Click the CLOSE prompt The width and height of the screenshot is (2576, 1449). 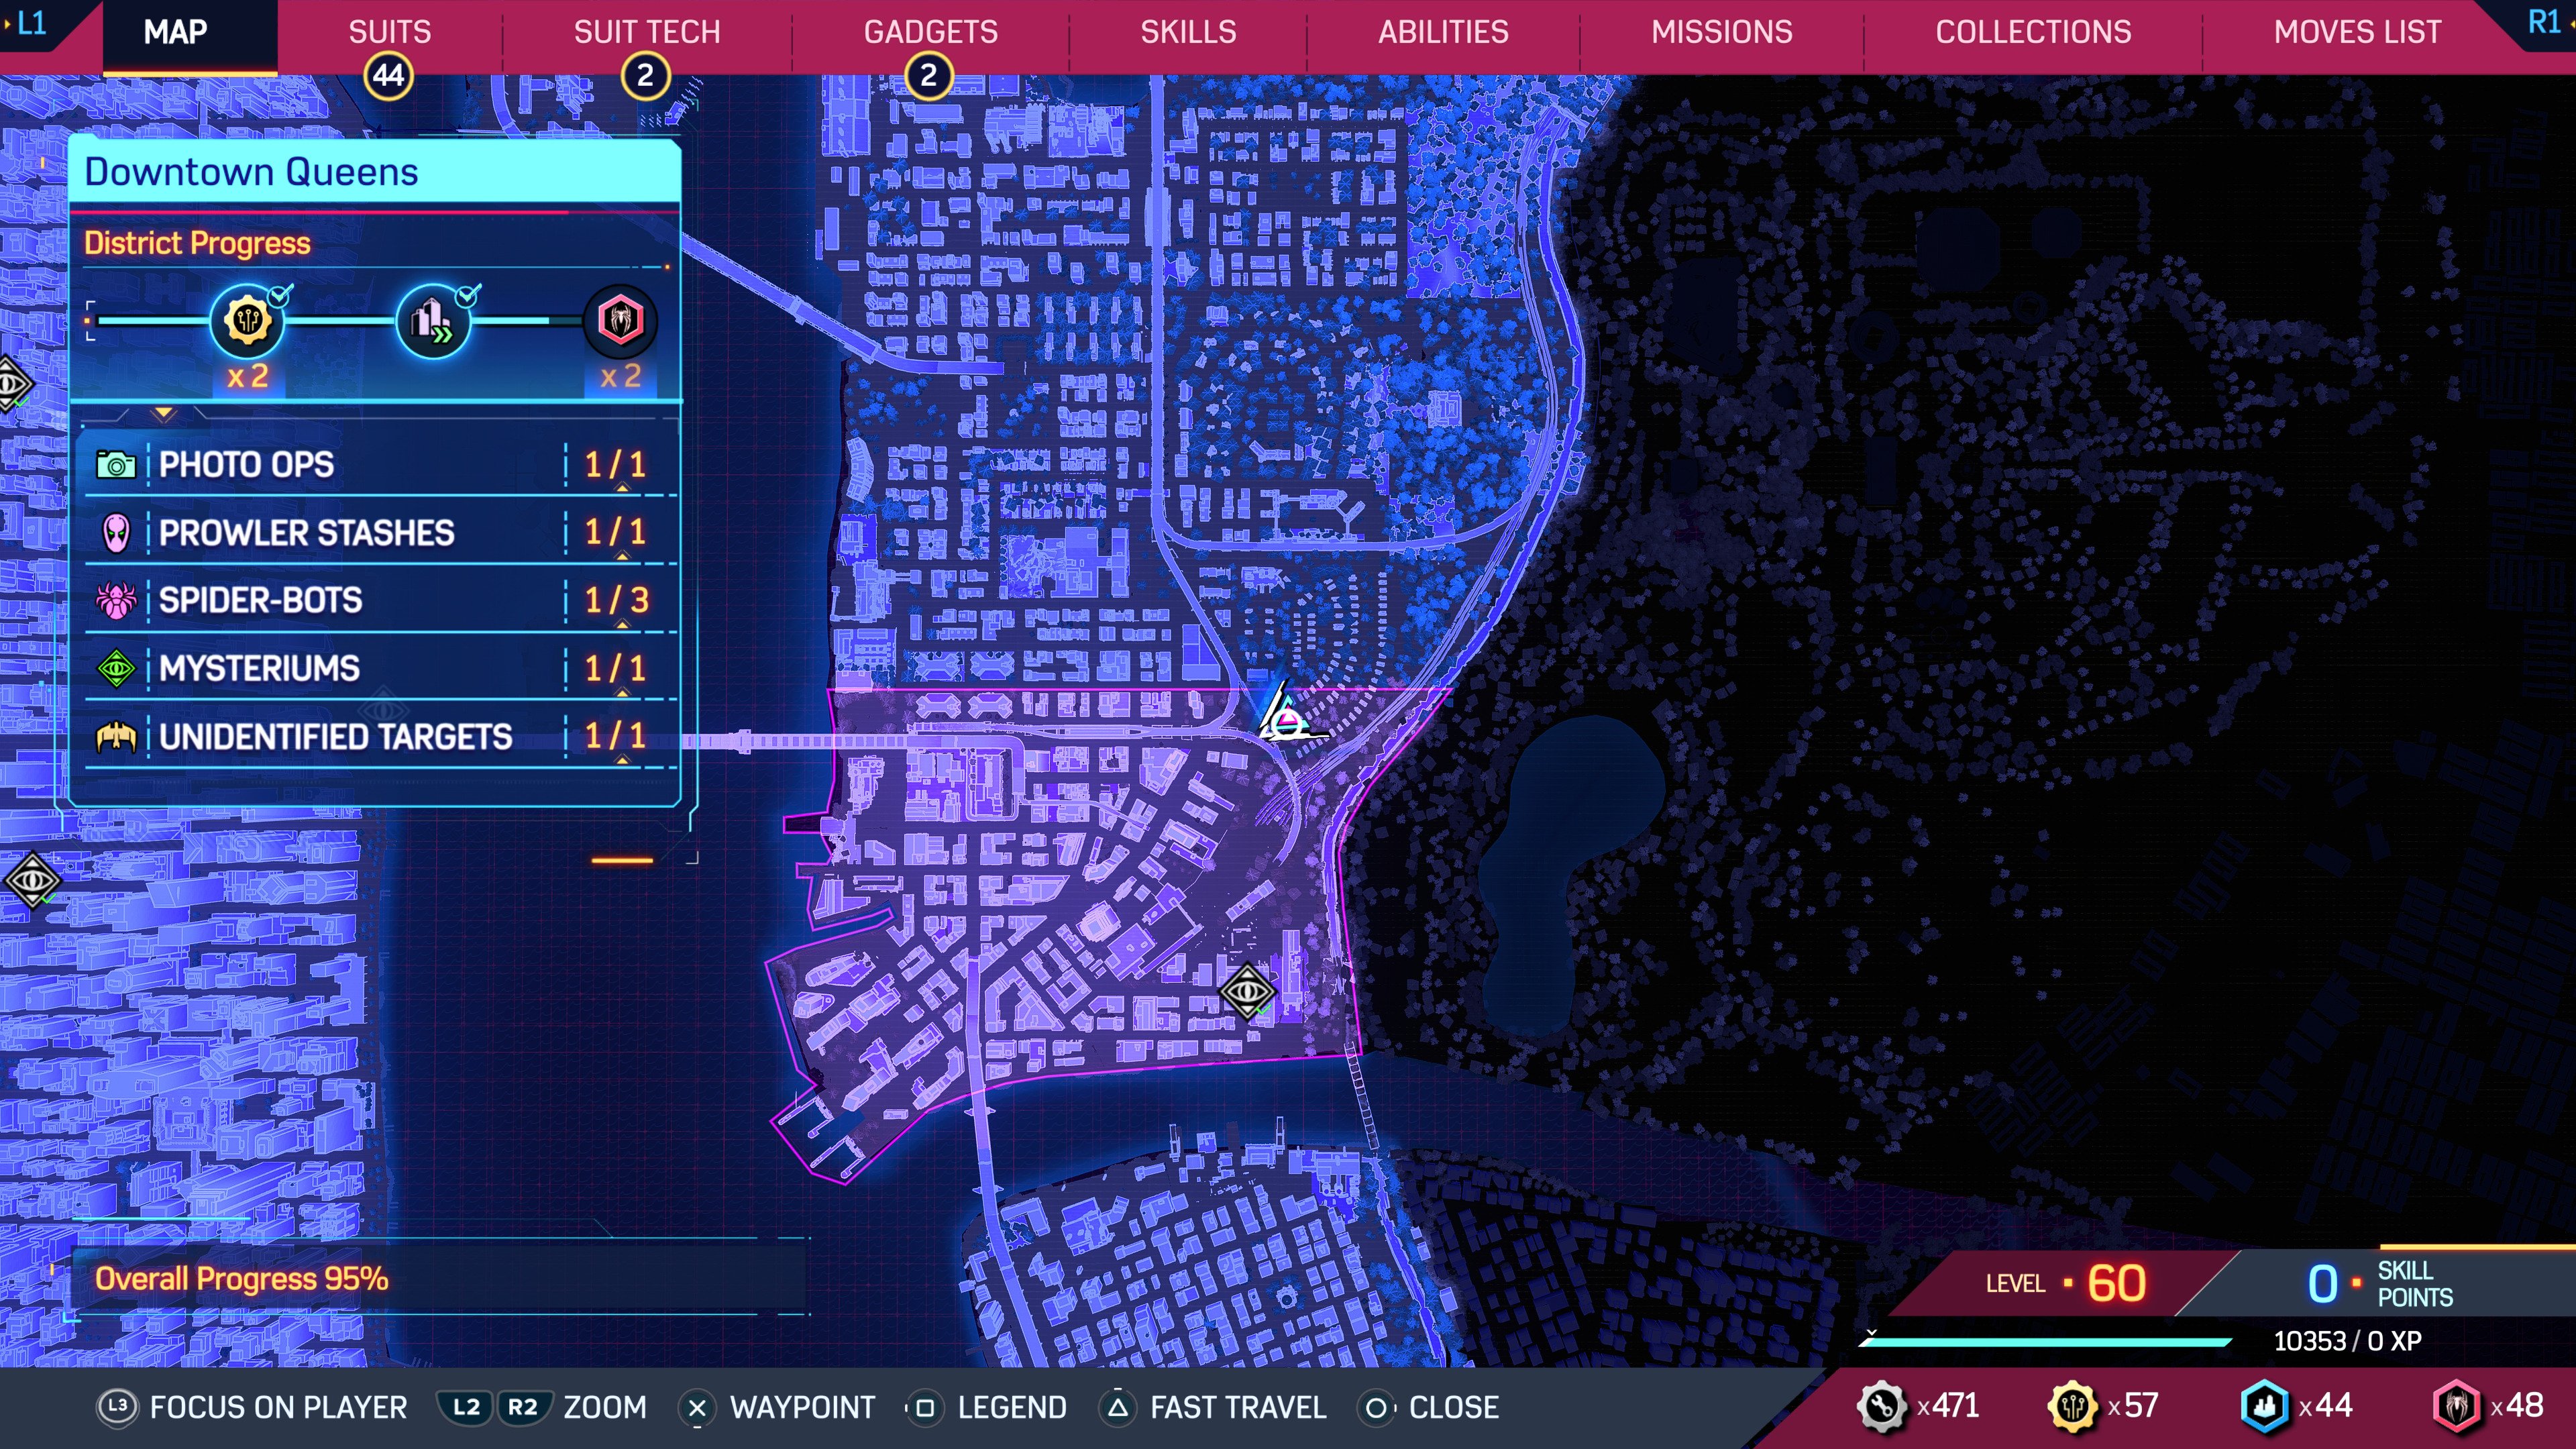(x=1453, y=1408)
